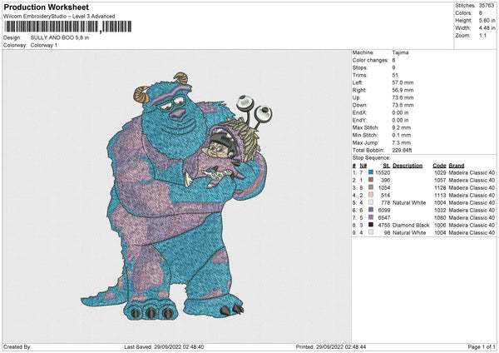Screen dimensions: 499x353
Task: Click the 'N#' column header
Action: point(363,166)
